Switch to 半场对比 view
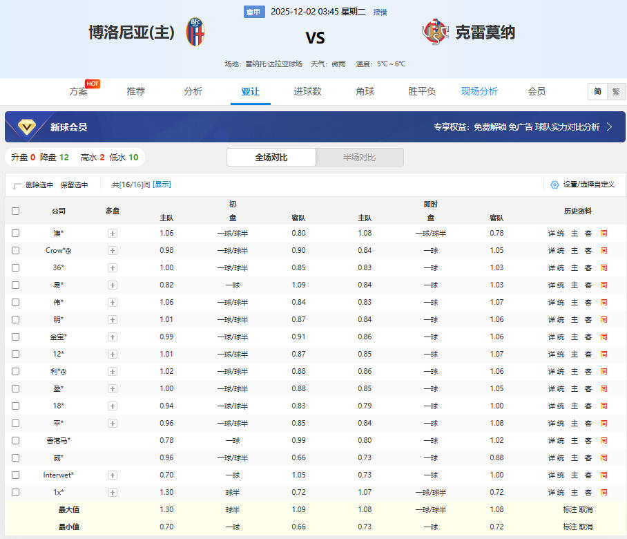This screenshot has height=539, width=627. click(359, 158)
